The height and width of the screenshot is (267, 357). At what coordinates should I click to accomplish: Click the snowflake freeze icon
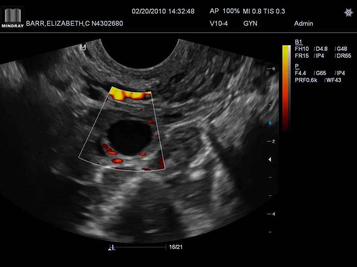click(348, 13)
